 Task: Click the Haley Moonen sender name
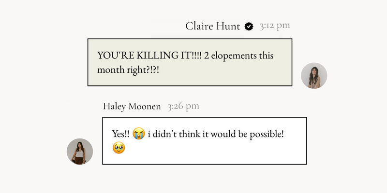click(132, 106)
